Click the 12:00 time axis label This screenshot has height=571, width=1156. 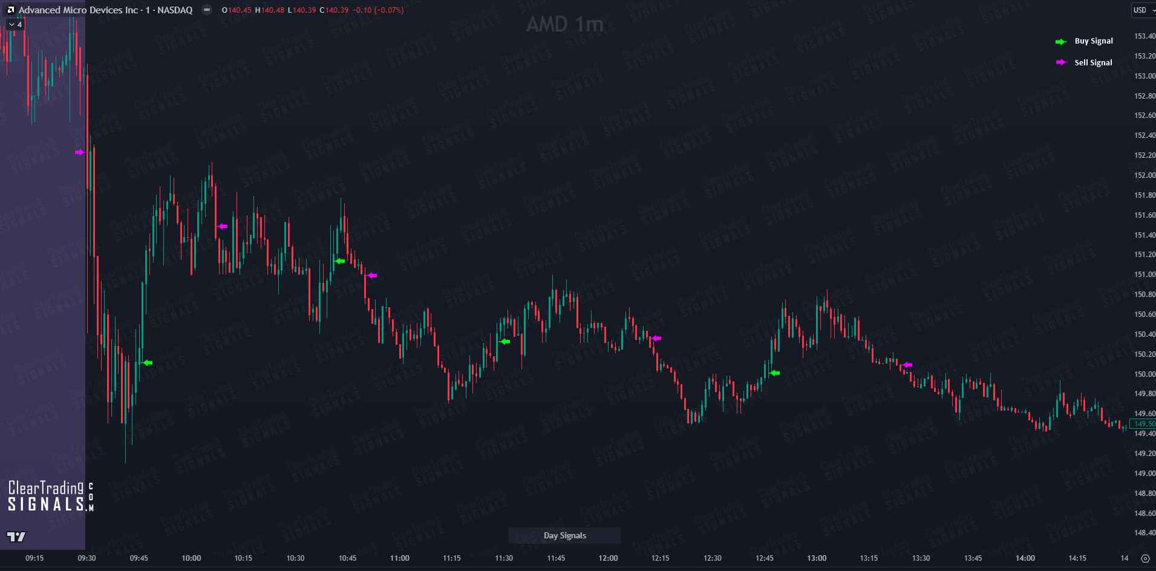click(608, 558)
